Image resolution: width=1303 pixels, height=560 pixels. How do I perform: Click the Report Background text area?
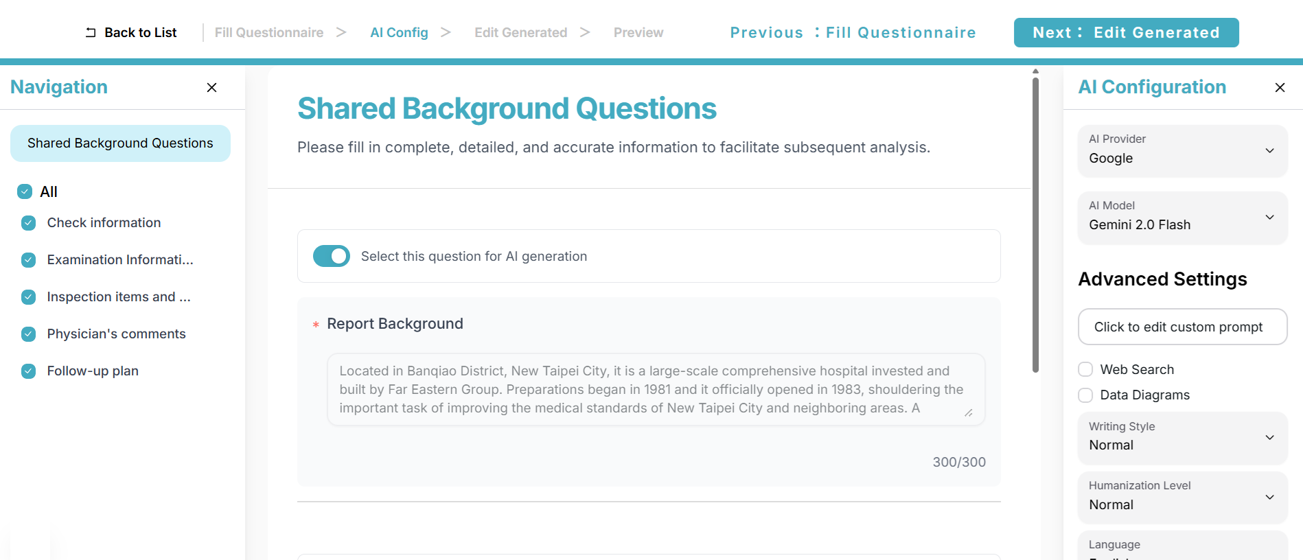656,389
